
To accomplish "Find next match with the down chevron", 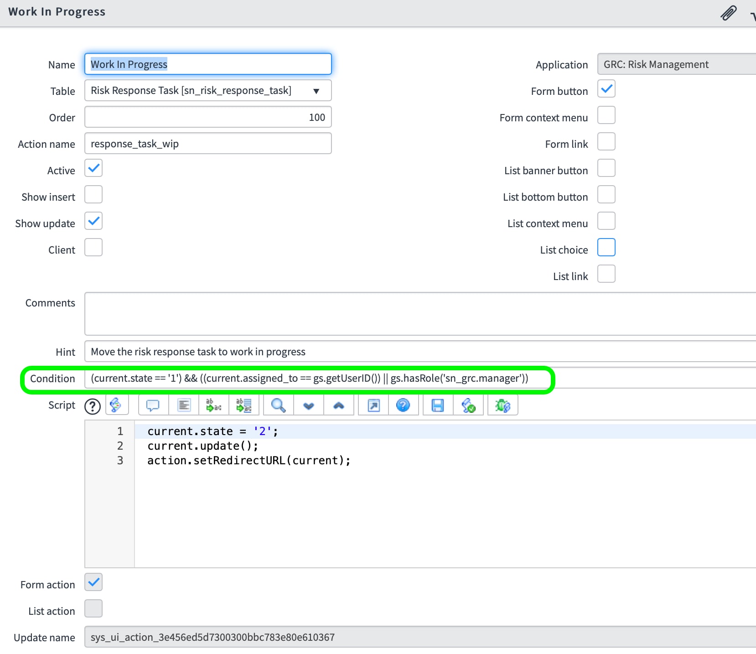I will click(308, 405).
